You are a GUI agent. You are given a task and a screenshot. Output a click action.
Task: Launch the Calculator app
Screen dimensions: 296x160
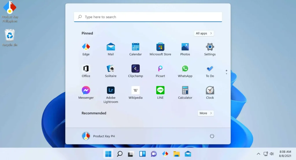(x=185, y=93)
